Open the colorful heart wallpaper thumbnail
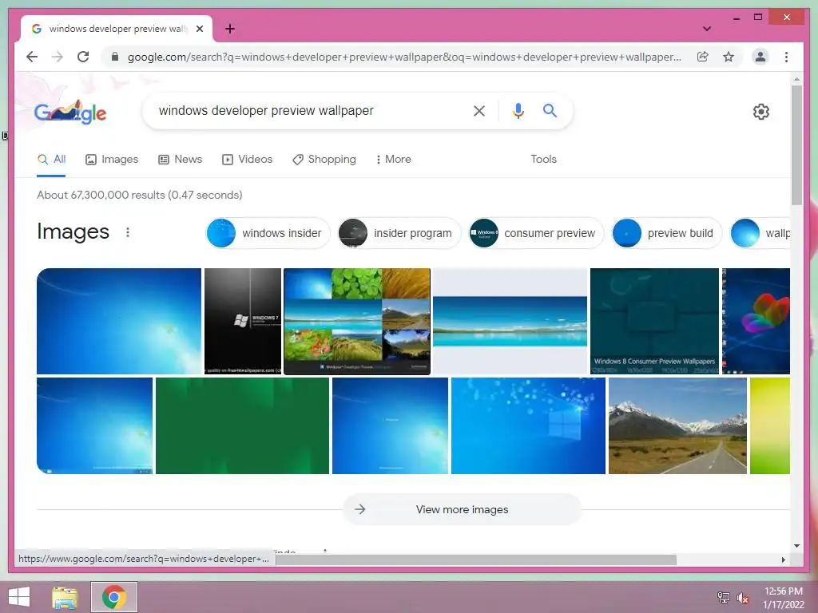This screenshot has width=818, height=613. 756,321
